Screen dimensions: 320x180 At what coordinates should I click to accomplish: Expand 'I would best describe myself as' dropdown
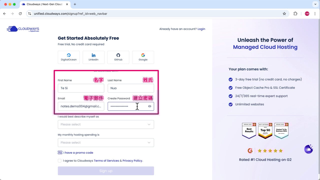tap(106, 124)
